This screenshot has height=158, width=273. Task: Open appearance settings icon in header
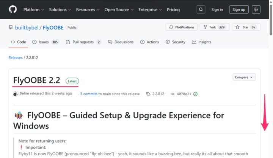(256, 9)
